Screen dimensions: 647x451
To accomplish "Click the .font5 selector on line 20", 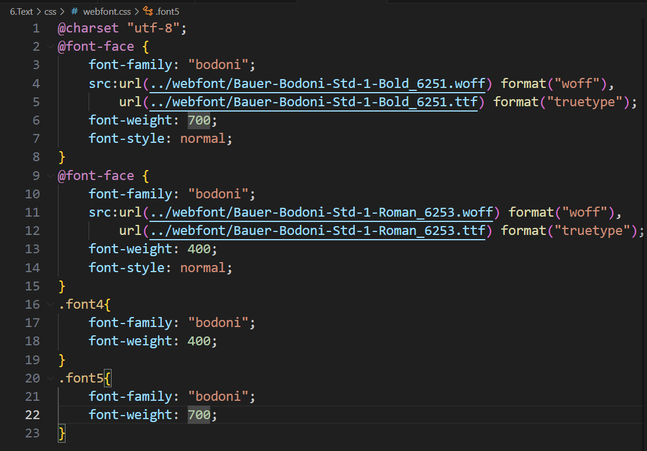I will click(x=80, y=378).
